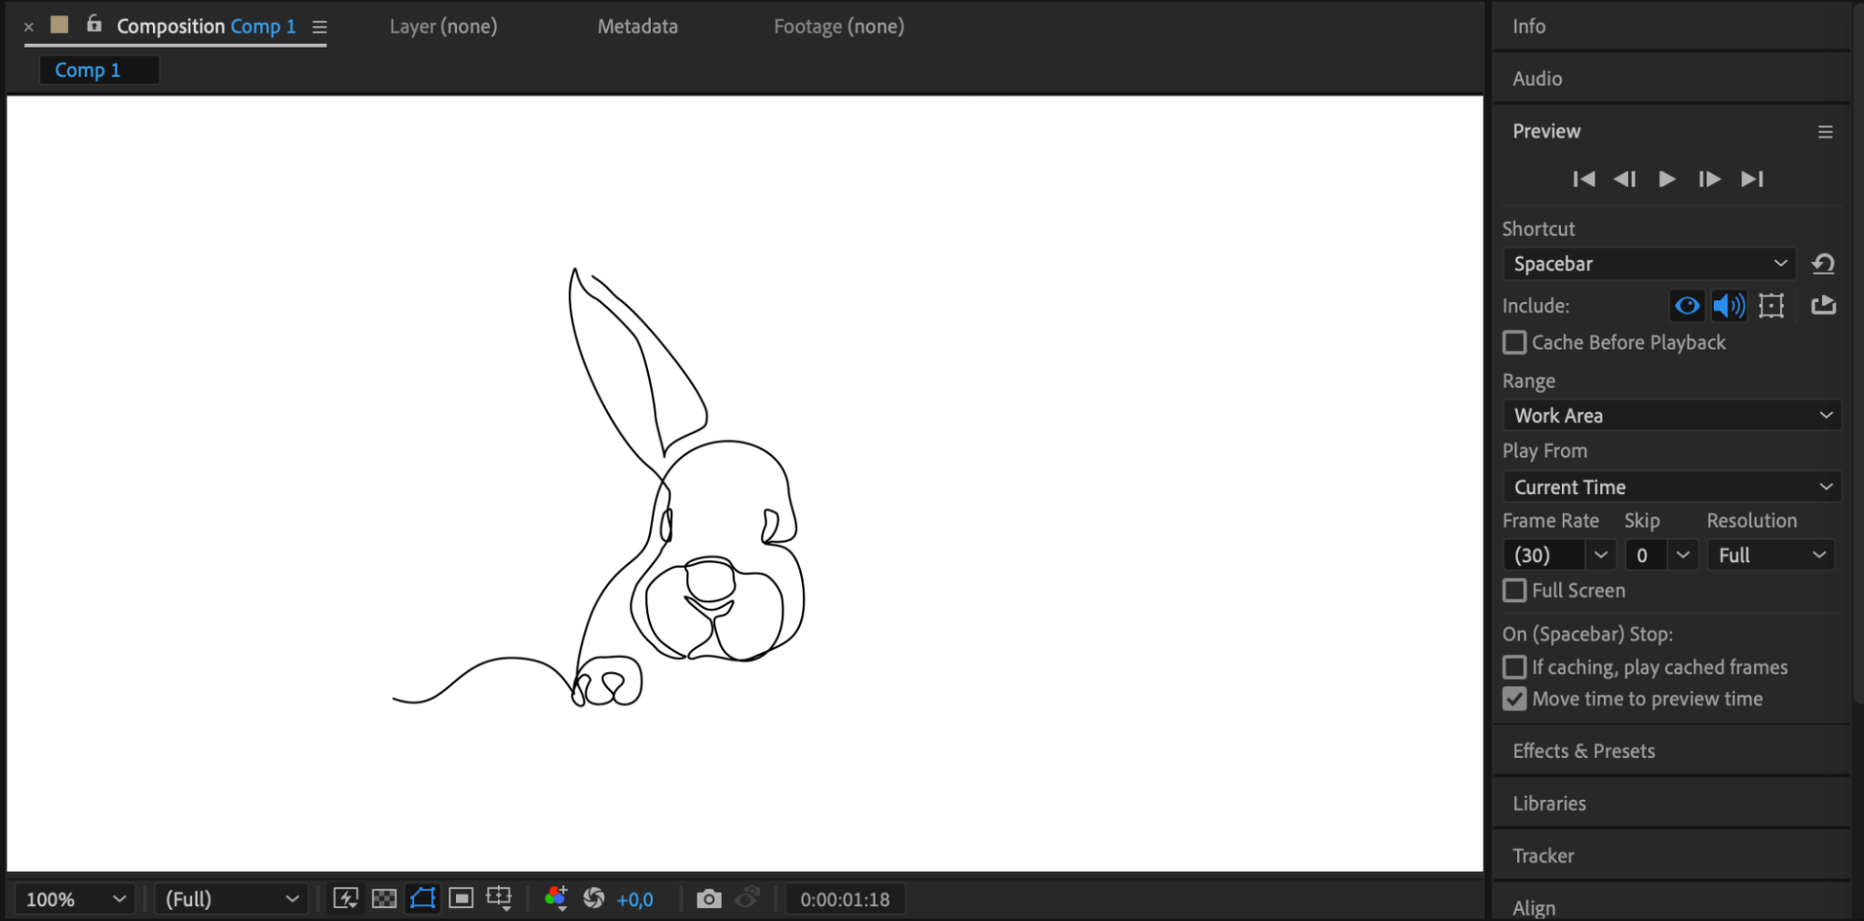Toggle video inclusion eye icon in Preview
This screenshot has width=1864, height=921.
1687,306
